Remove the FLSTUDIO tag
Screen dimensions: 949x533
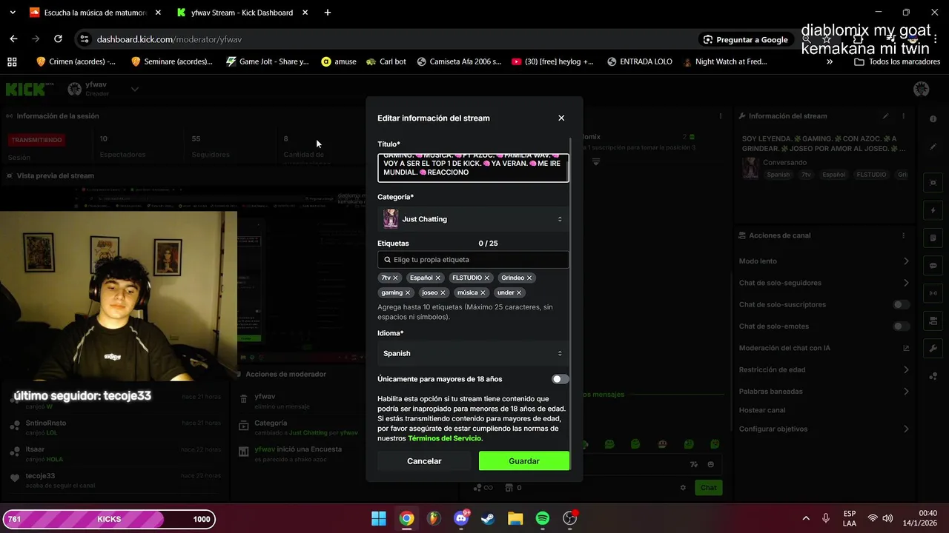(487, 278)
